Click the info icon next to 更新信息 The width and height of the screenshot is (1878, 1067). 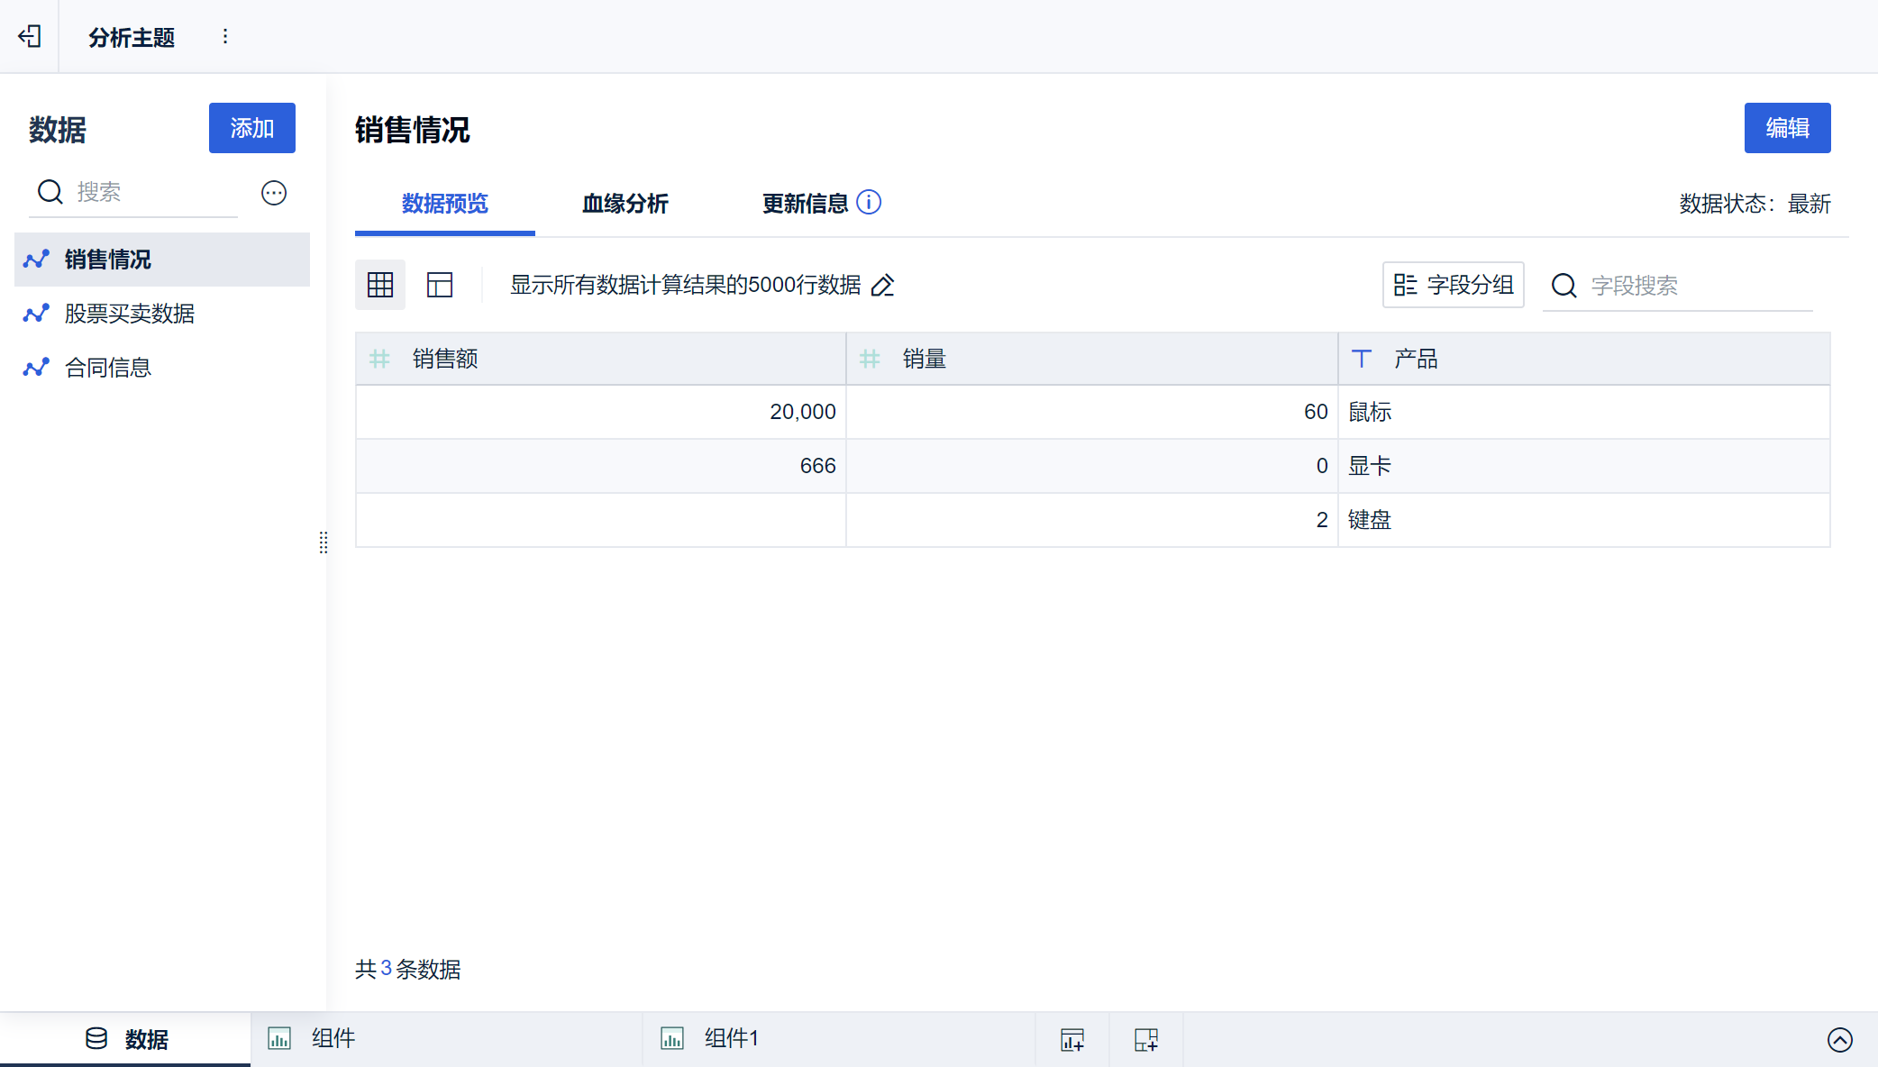869,202
